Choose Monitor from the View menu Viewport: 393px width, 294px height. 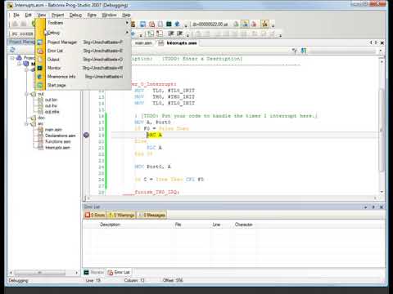click(82, 68)
